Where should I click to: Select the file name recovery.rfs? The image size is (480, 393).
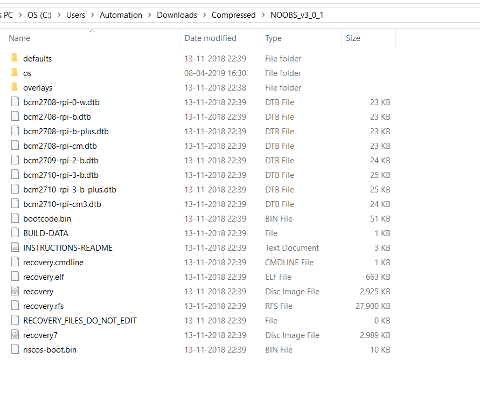[x=43, y=306]
